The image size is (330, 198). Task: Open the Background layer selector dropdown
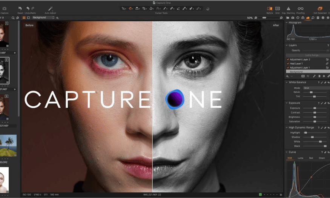click(43, 17)
